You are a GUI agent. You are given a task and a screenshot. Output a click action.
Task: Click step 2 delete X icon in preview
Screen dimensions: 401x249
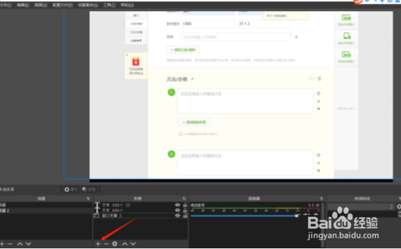tap(318, 163)
